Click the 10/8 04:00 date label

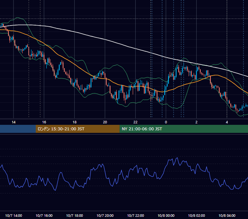(x=227, y=215)
